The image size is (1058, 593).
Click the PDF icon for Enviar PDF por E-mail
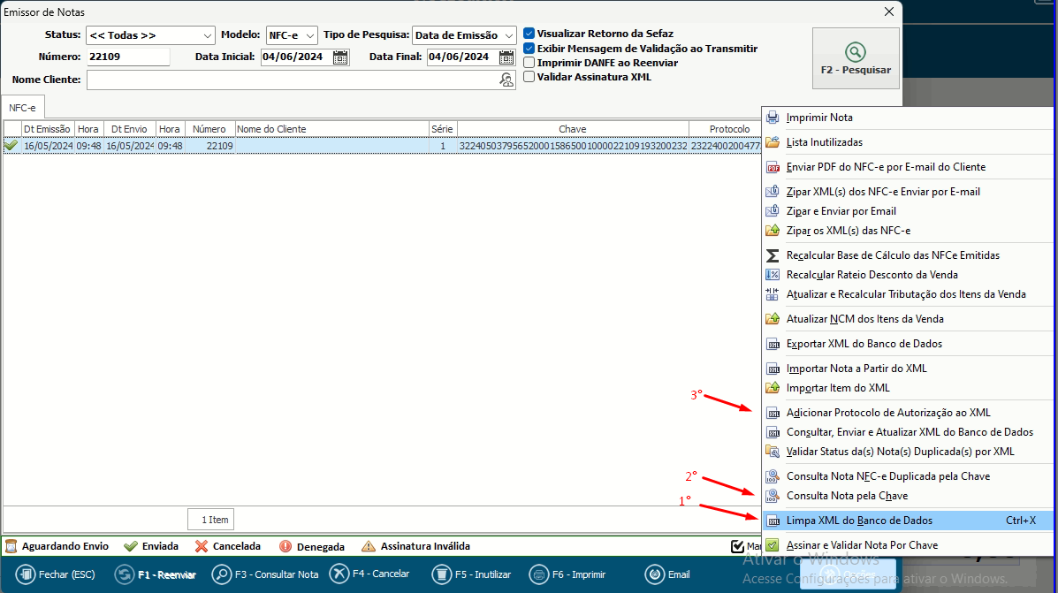(773, 167)
